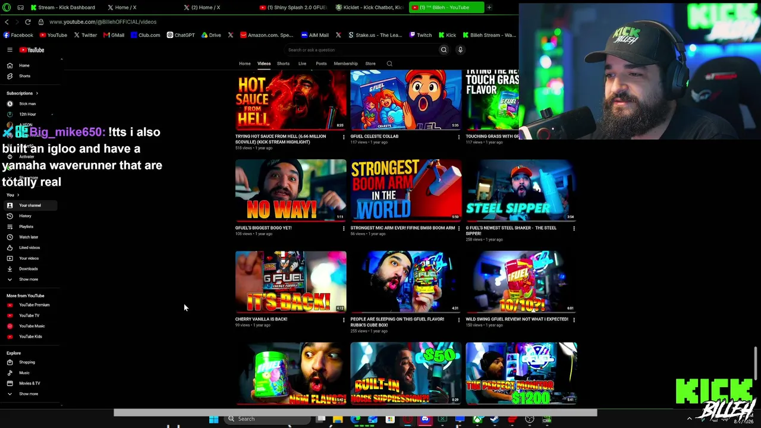
Task: Open options menu for Rubik's Cube Box video
Action: coord(458,320)
